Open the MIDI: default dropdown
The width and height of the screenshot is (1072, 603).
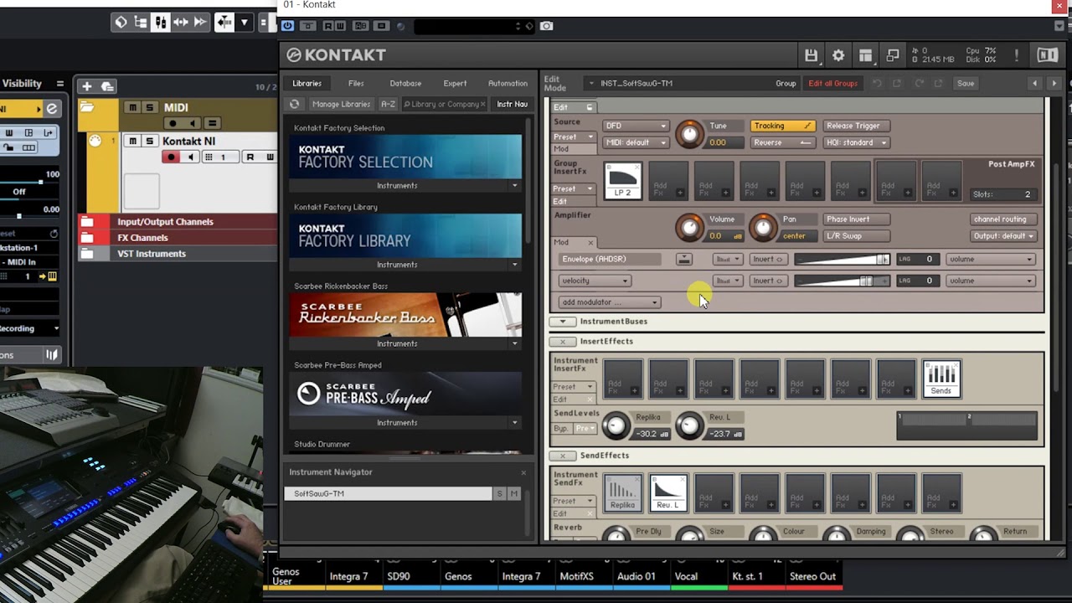point(635,142)
